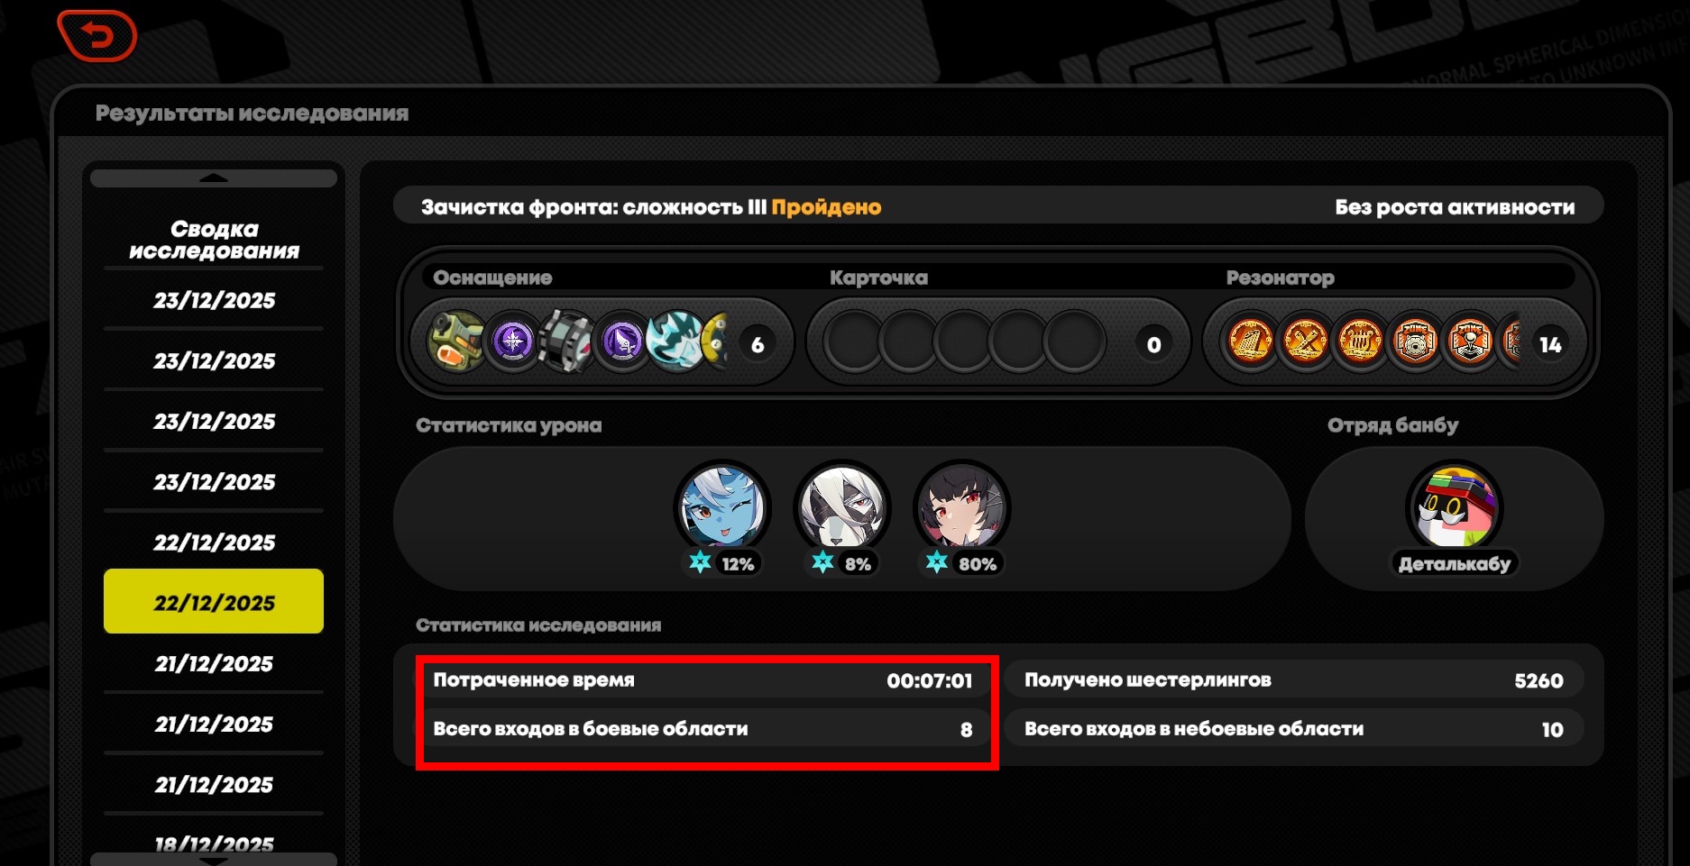Screen dimensions: 1690x866
Task: Select the harp resonator icon
Action: pos(1360,342)
